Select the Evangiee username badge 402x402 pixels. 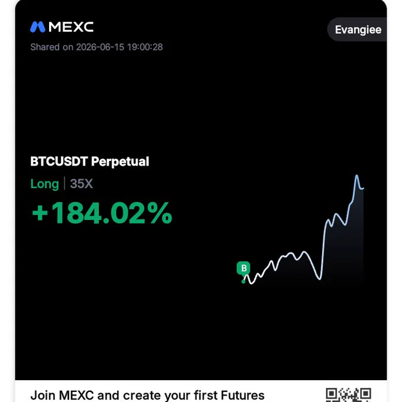coord(357,30)
